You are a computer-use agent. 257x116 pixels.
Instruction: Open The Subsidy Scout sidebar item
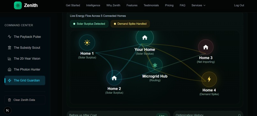25,48
